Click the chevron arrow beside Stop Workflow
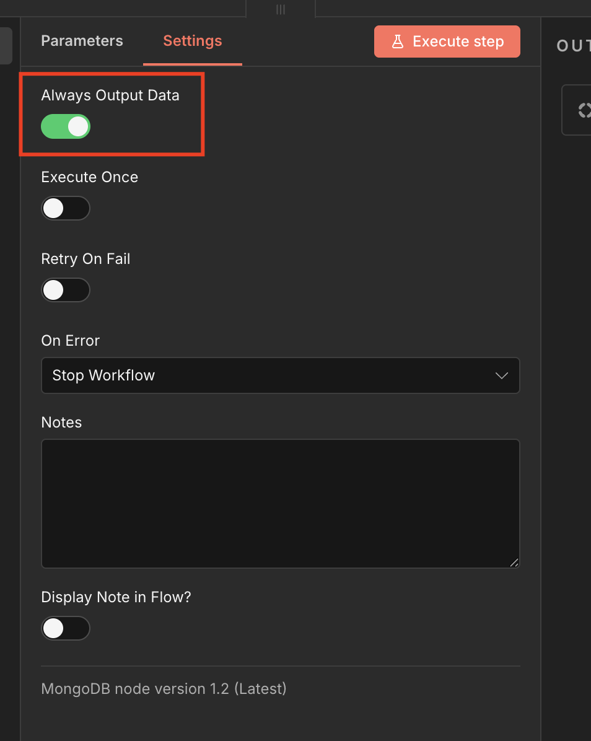 point(502,375)
